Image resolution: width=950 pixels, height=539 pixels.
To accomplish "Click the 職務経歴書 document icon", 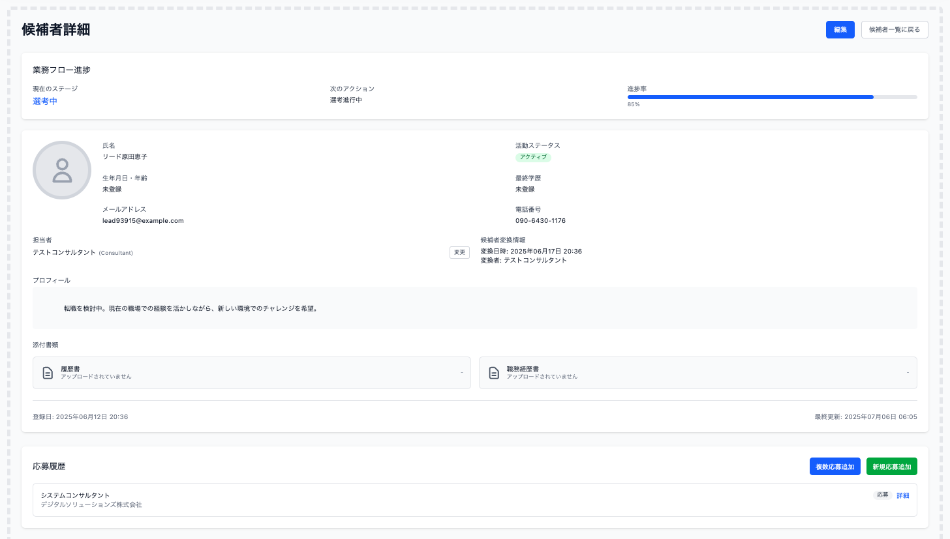I will pyautogui.click(x=494, y=373).
